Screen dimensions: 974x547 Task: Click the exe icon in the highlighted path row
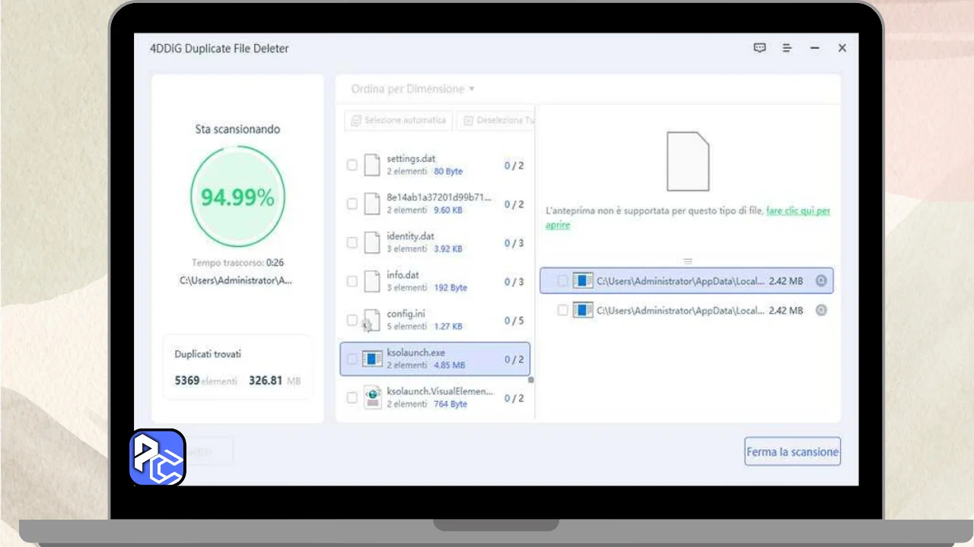[583, 281]
